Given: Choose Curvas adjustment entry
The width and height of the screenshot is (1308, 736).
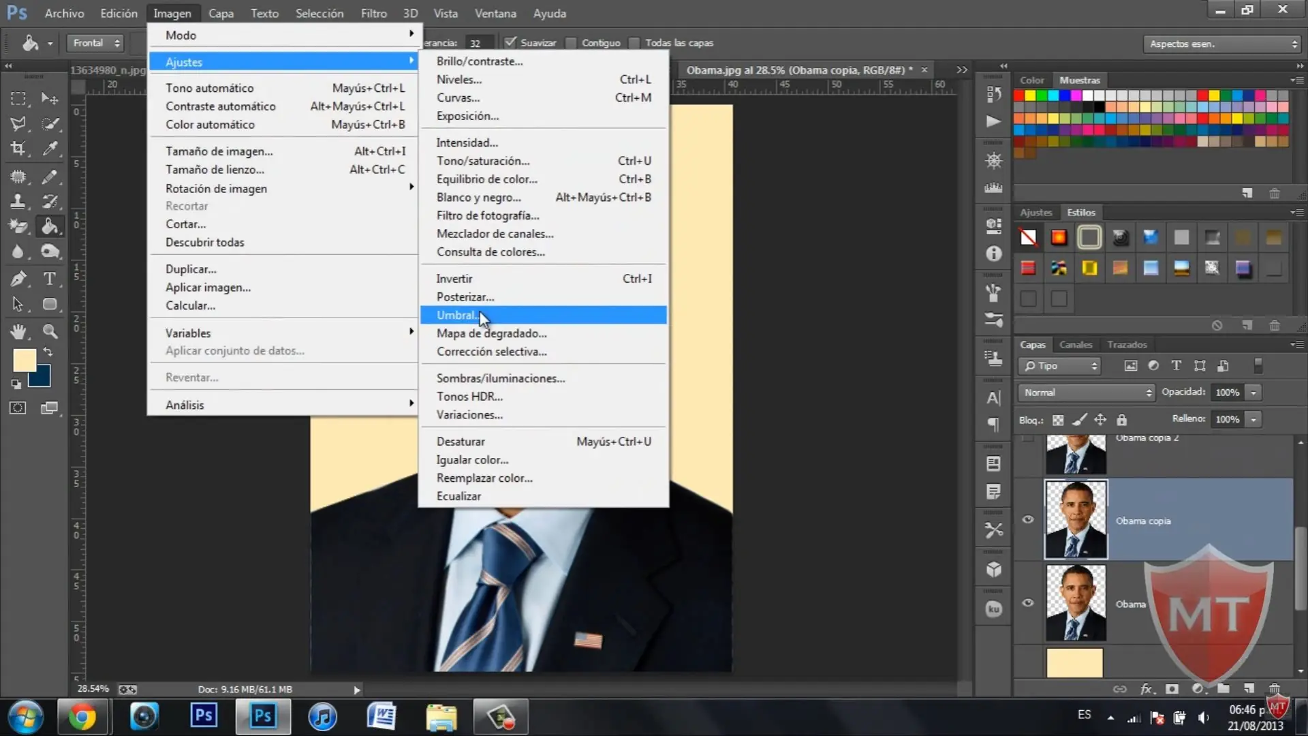Looking at the screenshot, I should coord(543,97).
